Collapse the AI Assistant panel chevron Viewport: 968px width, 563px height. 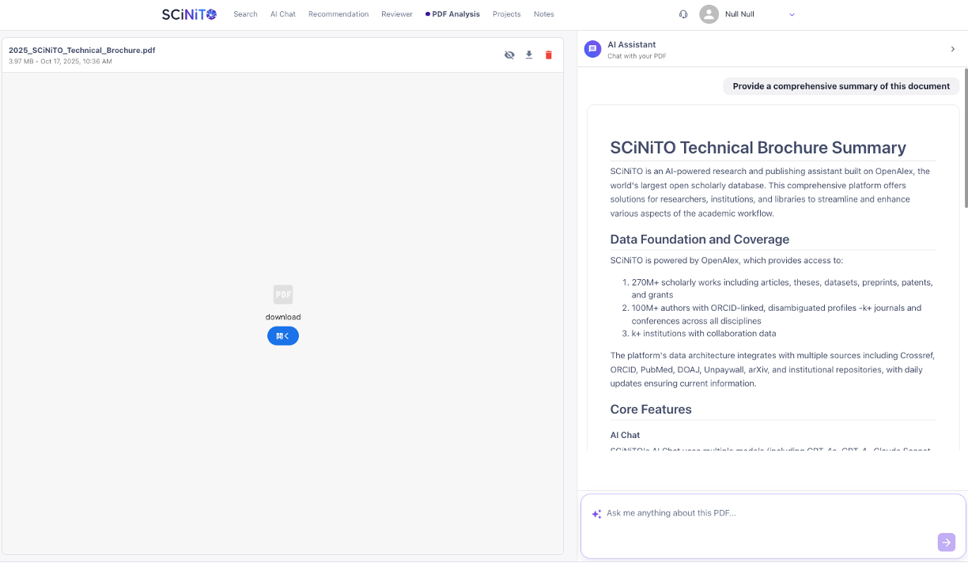pyautogui.click(x=952, y=49)
